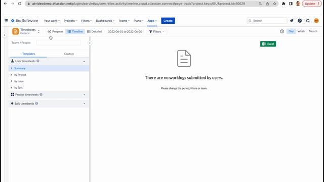Open the Dashboards dropdown menu
Image resolution: width=324 pixels, height=182 pixels.
point(105,21)
